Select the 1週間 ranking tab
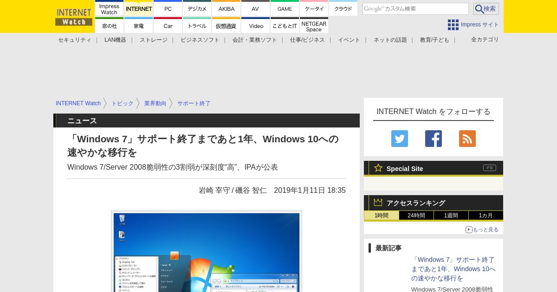The width and height of the screenshot is (557, 292). (451, 216)
